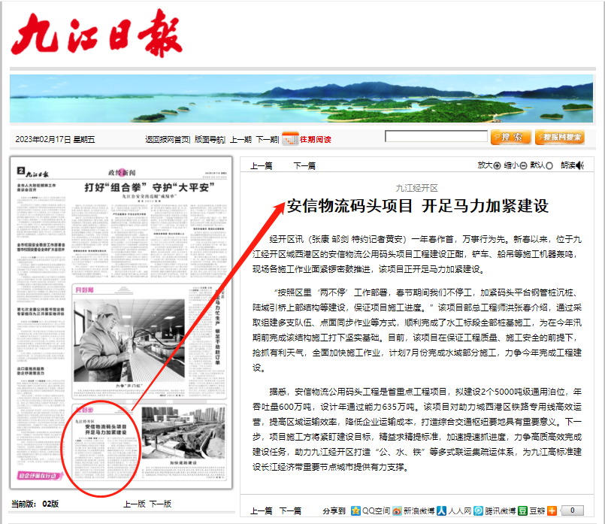
Task: Go to 上一版 previous page
Action: 135,504
